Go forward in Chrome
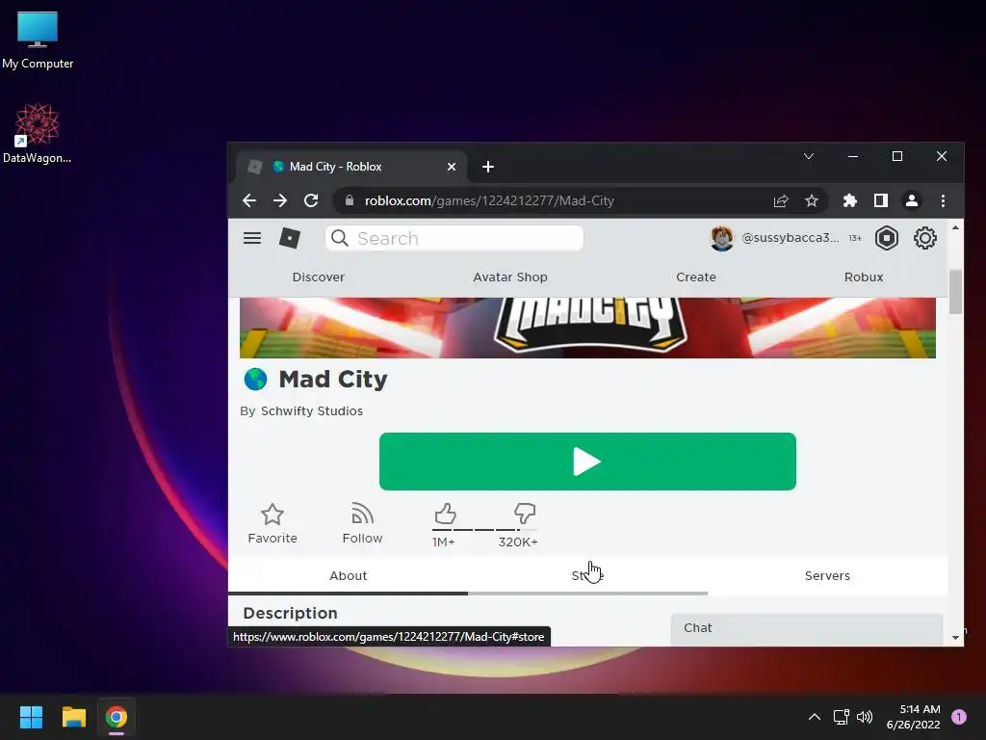 point(280,200)
